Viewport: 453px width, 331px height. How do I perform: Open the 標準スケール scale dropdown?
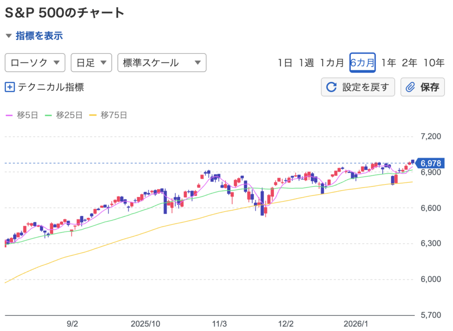(x=162, y=63)
